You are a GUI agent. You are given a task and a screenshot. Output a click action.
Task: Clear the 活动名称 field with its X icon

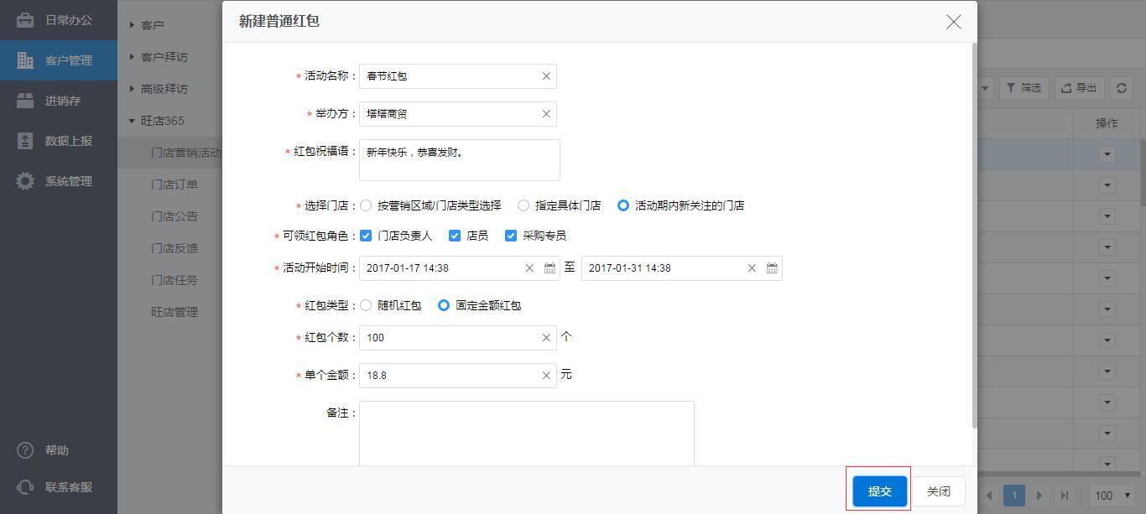[546, 76]
